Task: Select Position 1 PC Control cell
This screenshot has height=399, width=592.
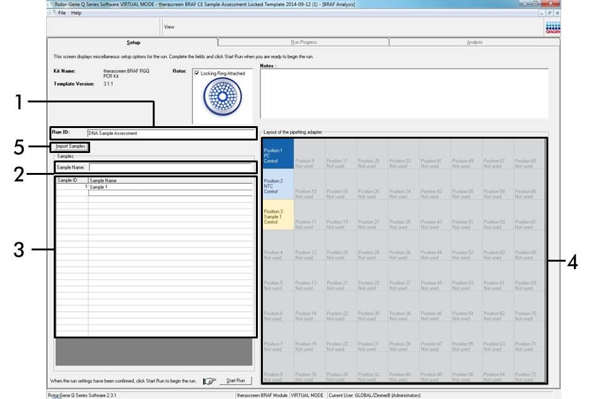Action: tap(278, 154)
